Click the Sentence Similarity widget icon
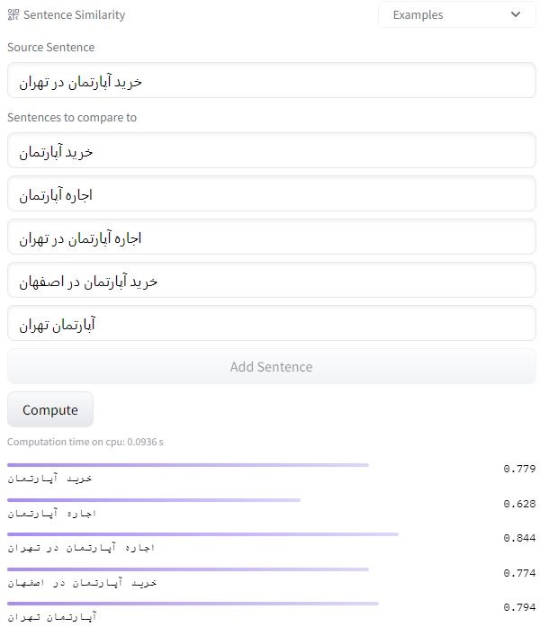Image resolution: width=549 pixels, height=636 pixels. click(13, 14)
